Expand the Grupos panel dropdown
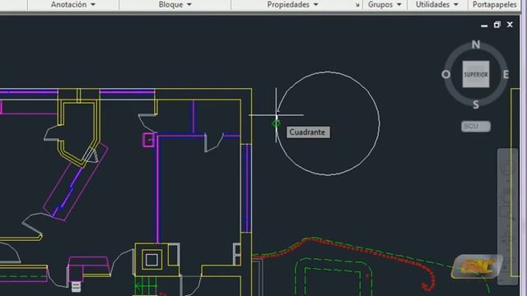 pyautogui.click(x=385, y=5)
